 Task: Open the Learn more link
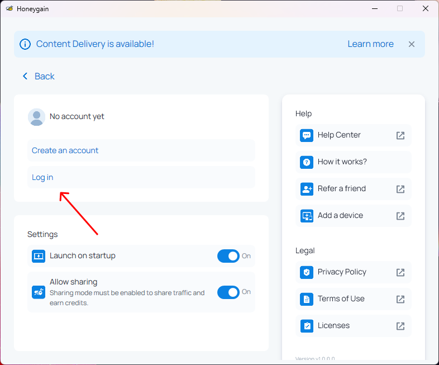click(370, 44)
